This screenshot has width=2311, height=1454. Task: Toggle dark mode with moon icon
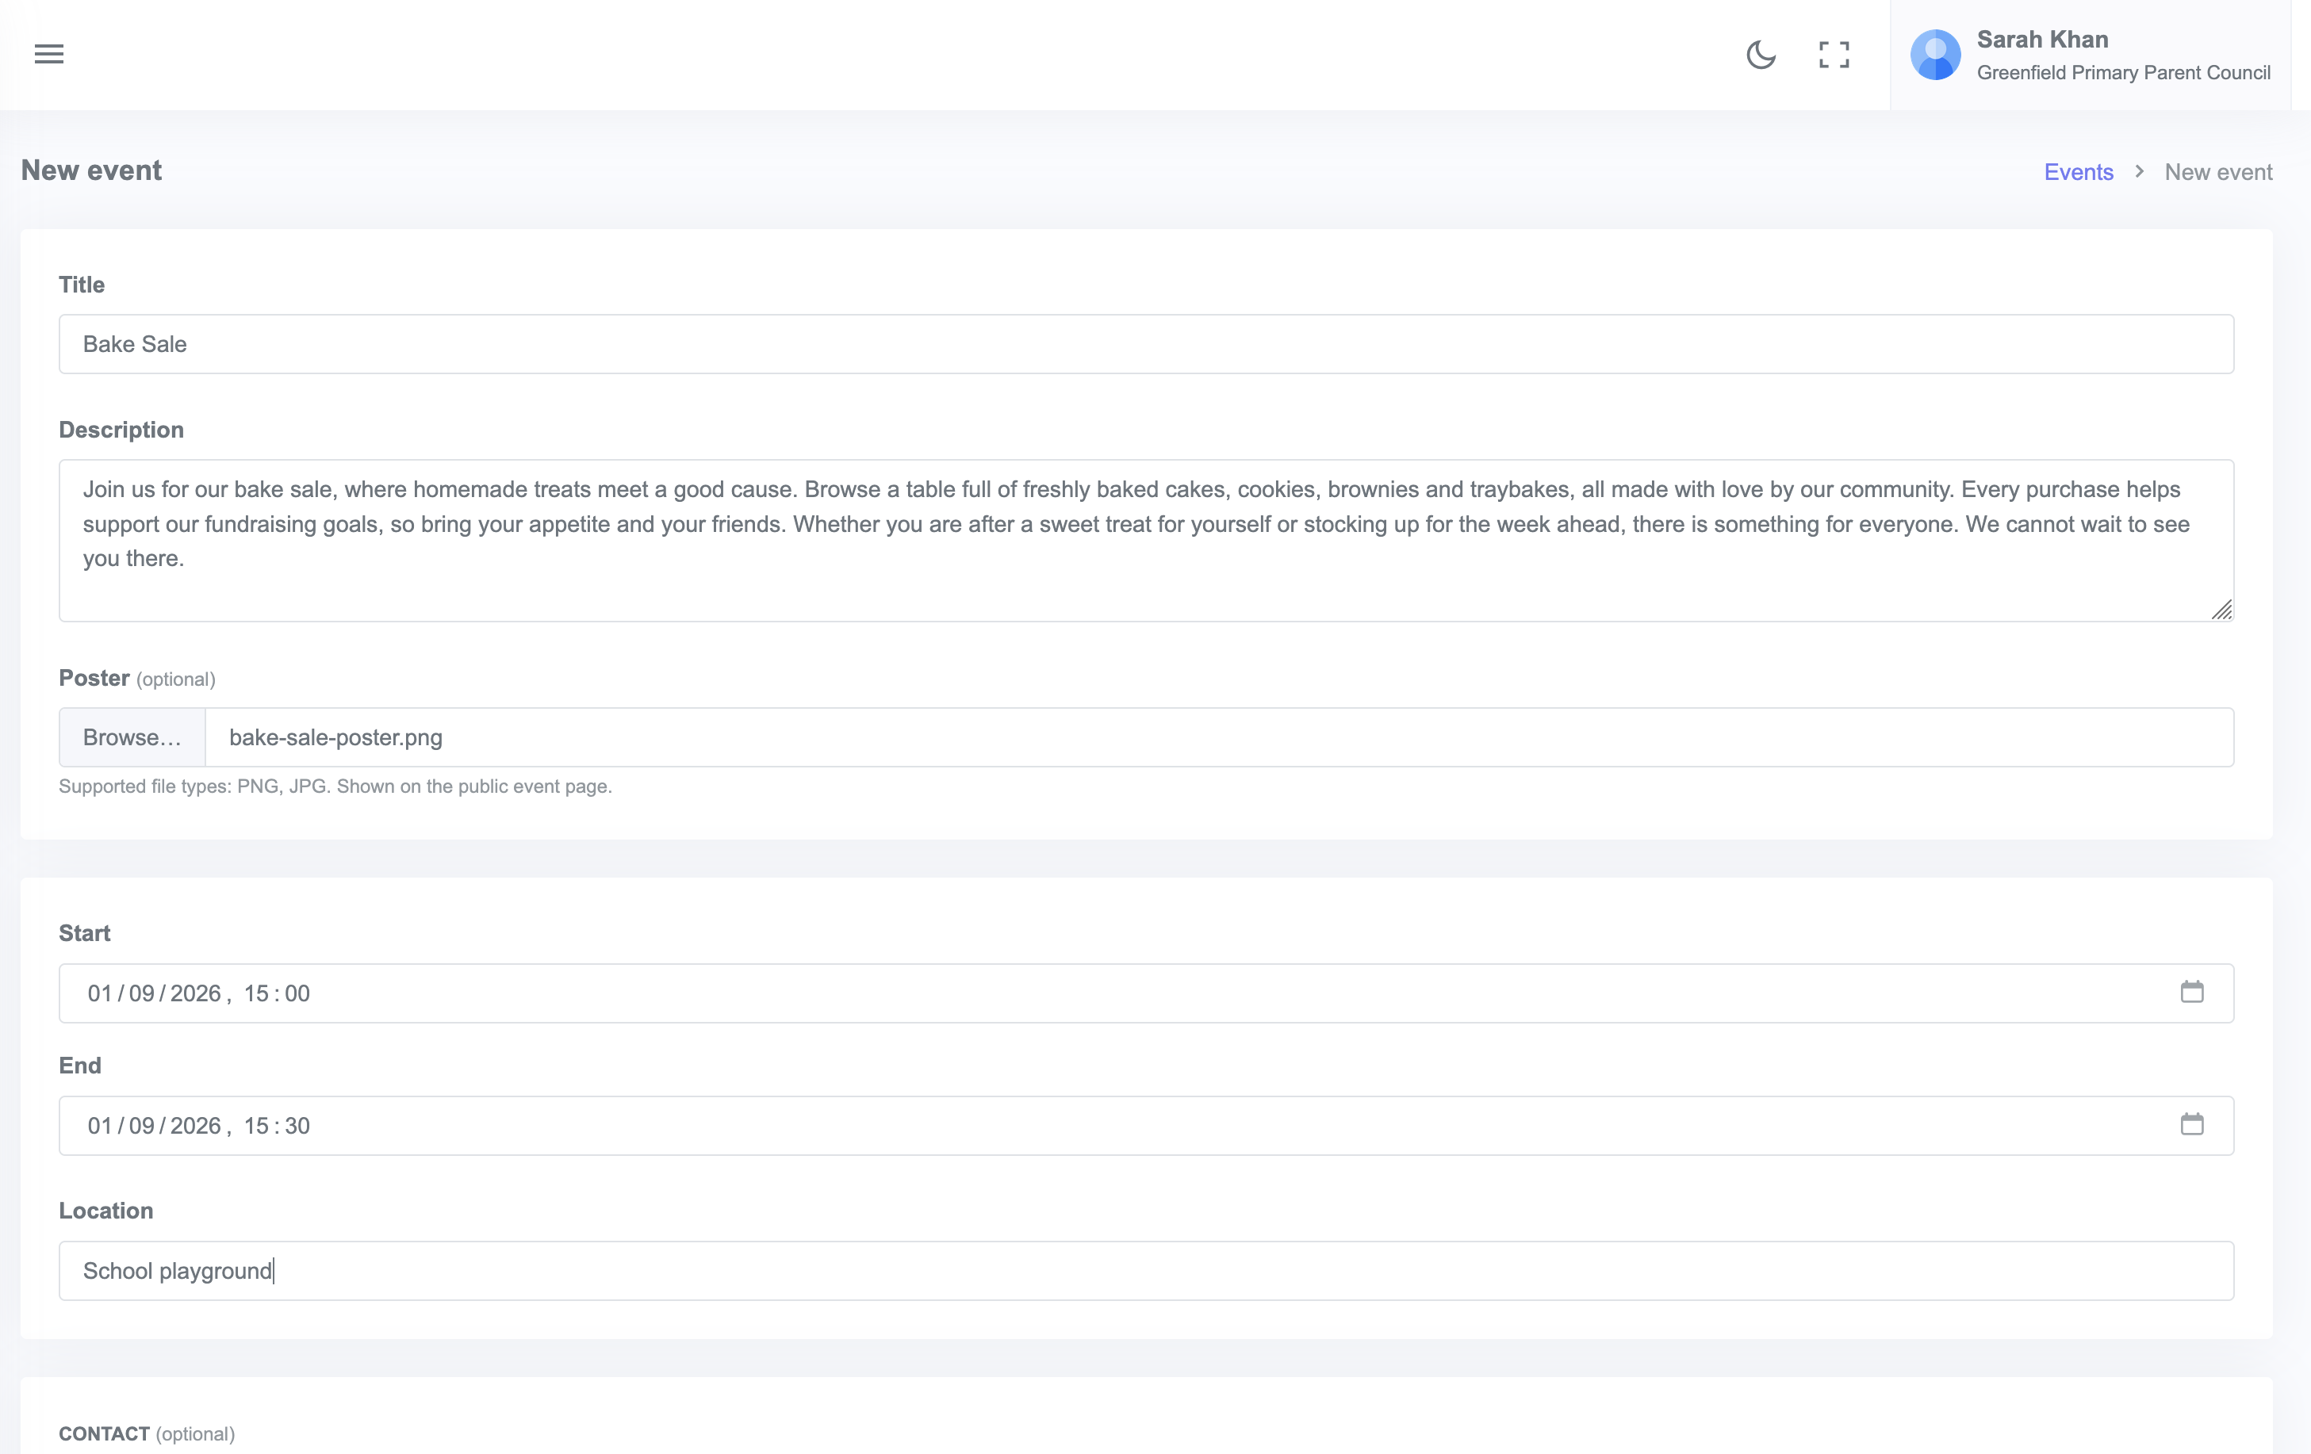1760,55
